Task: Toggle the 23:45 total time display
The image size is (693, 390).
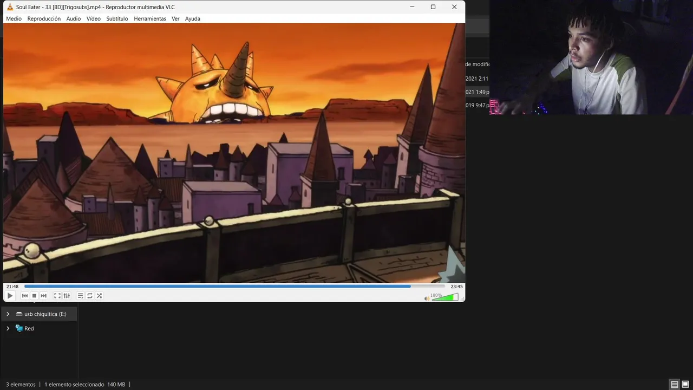Action: click(x=456, y=287)
